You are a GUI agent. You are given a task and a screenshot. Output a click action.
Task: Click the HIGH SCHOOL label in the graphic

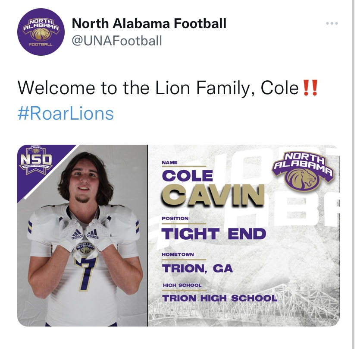182,286
